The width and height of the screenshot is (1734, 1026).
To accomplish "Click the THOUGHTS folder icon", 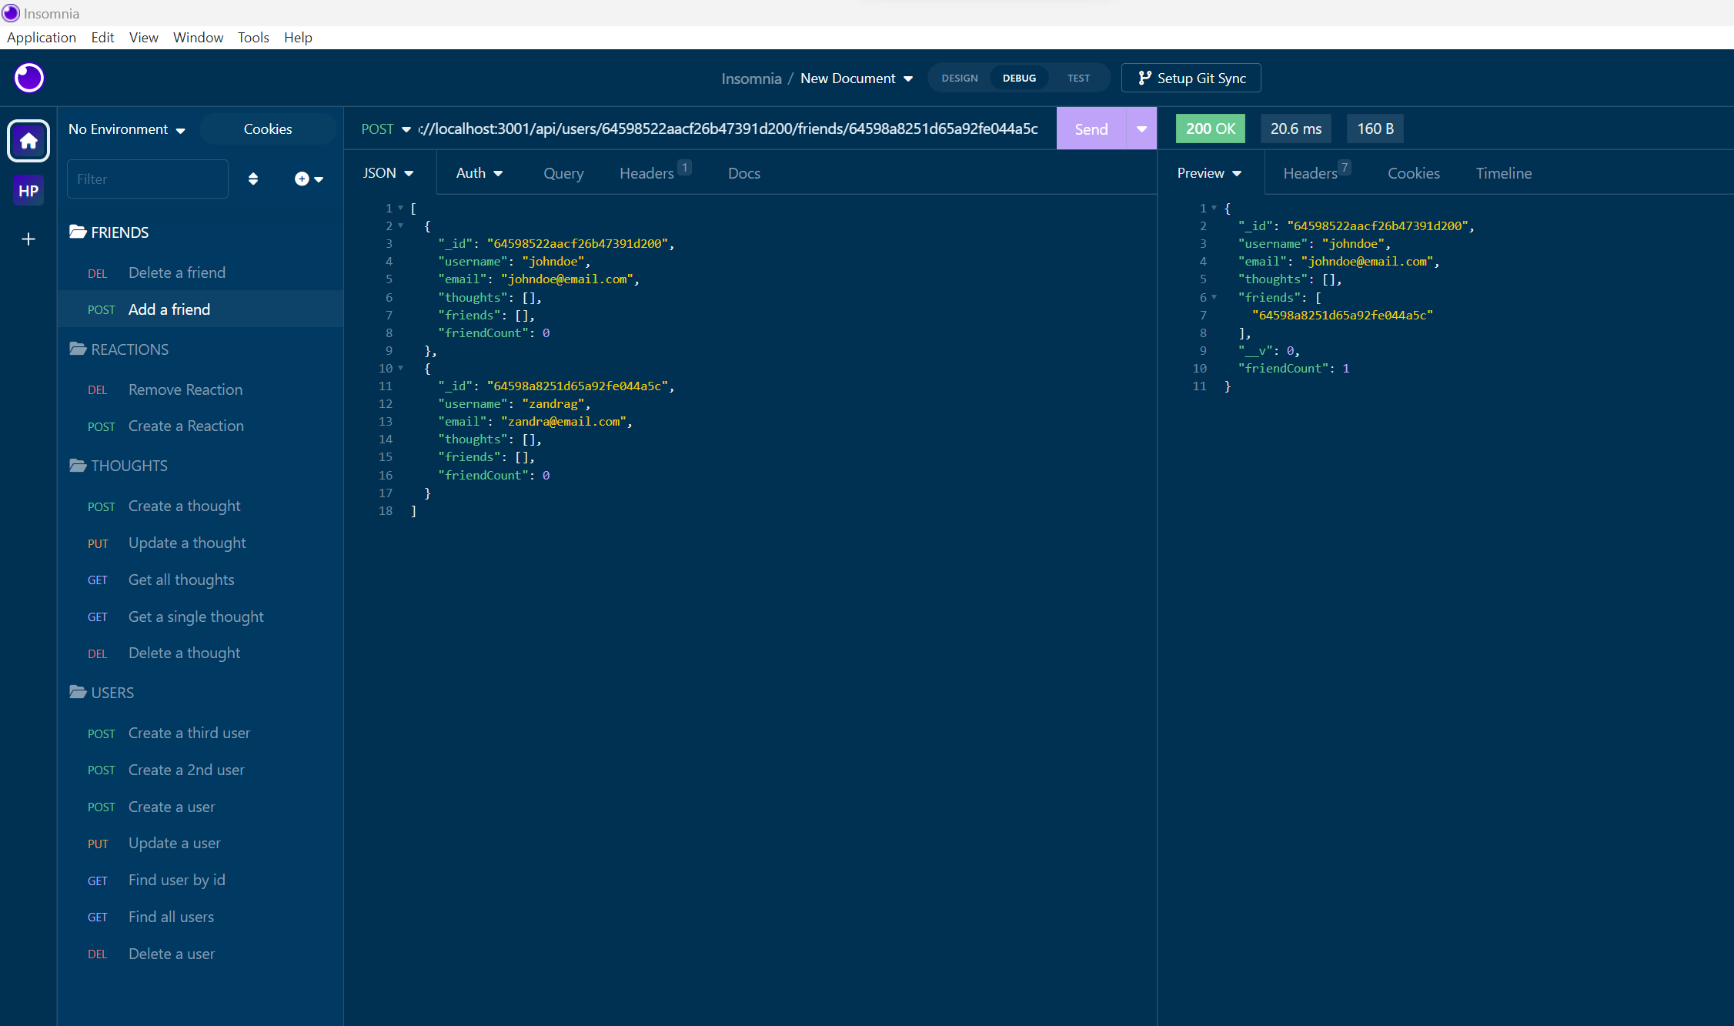I will coord(78,466).
